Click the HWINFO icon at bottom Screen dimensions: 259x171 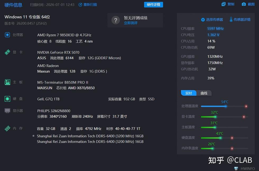pyautogui.click(x=236, y=169)
